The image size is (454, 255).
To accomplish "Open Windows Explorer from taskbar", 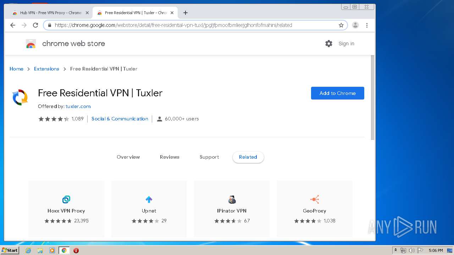I will pos(40,250).
